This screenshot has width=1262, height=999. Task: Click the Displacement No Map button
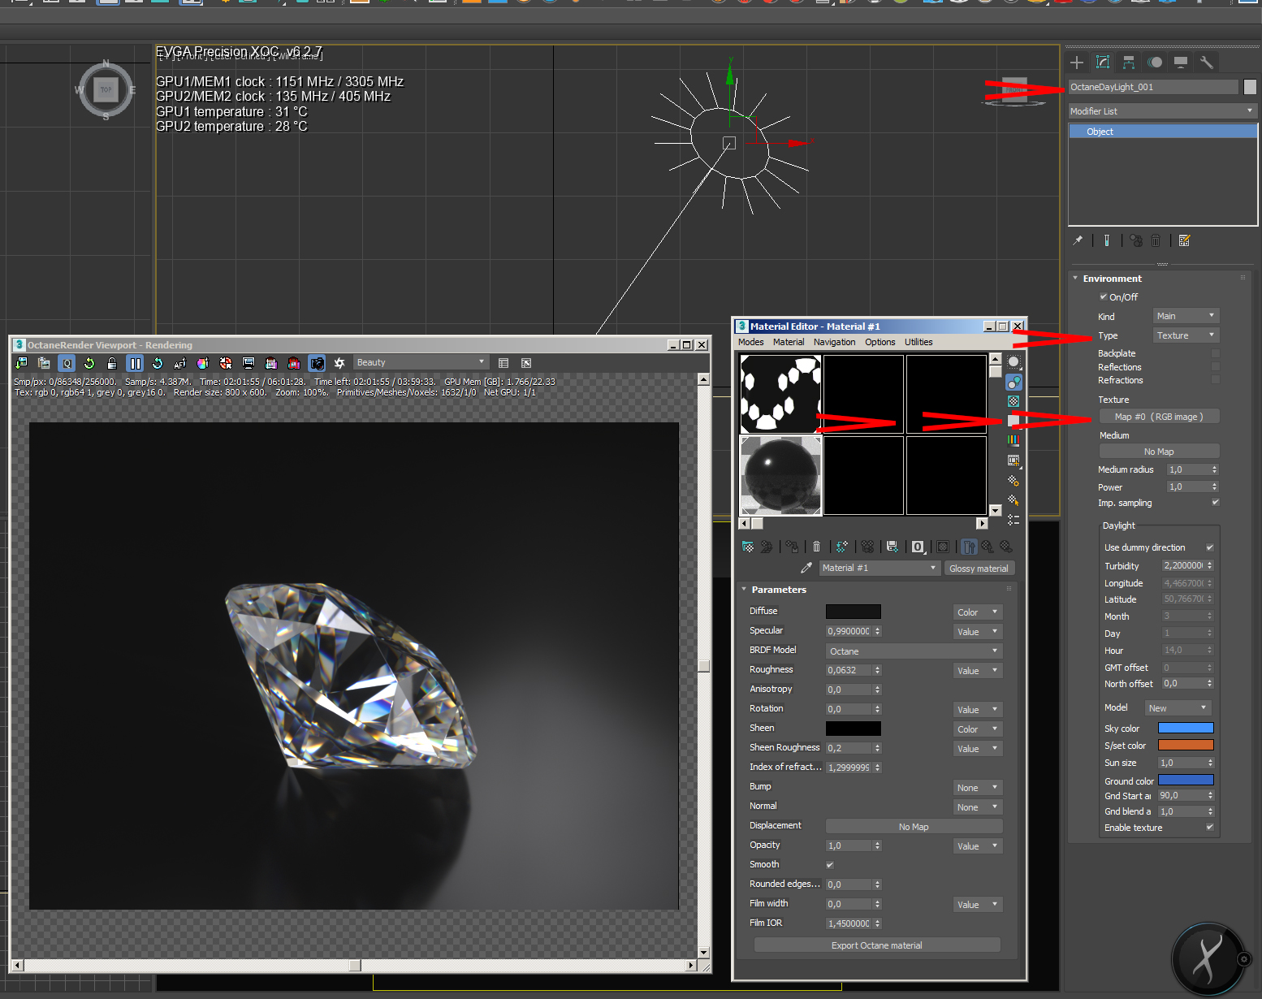pyautogui.click(x=914, y=827)
